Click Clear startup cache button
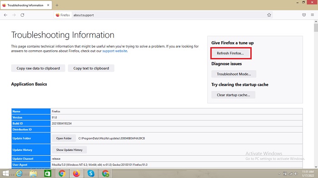The height and width of the screenshot is (178, 318). pyautogui.click(x=233, y=95)
